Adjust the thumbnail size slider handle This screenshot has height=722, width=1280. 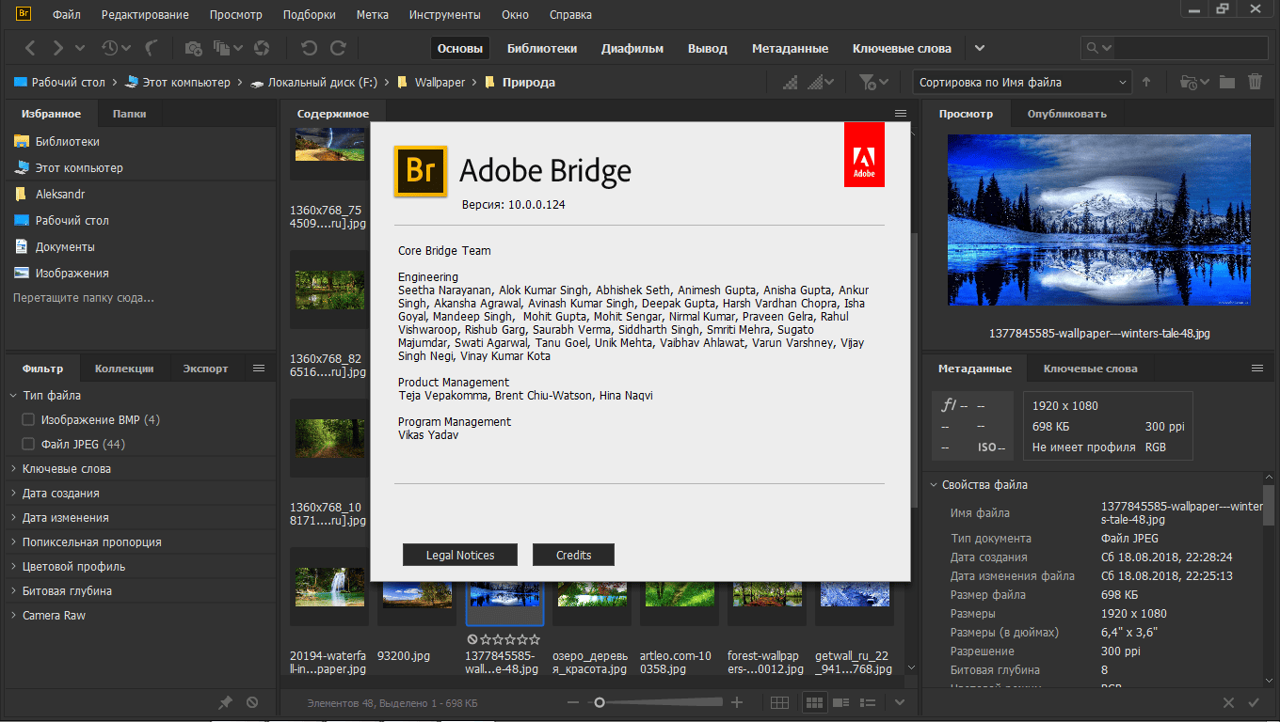point(598,702)
